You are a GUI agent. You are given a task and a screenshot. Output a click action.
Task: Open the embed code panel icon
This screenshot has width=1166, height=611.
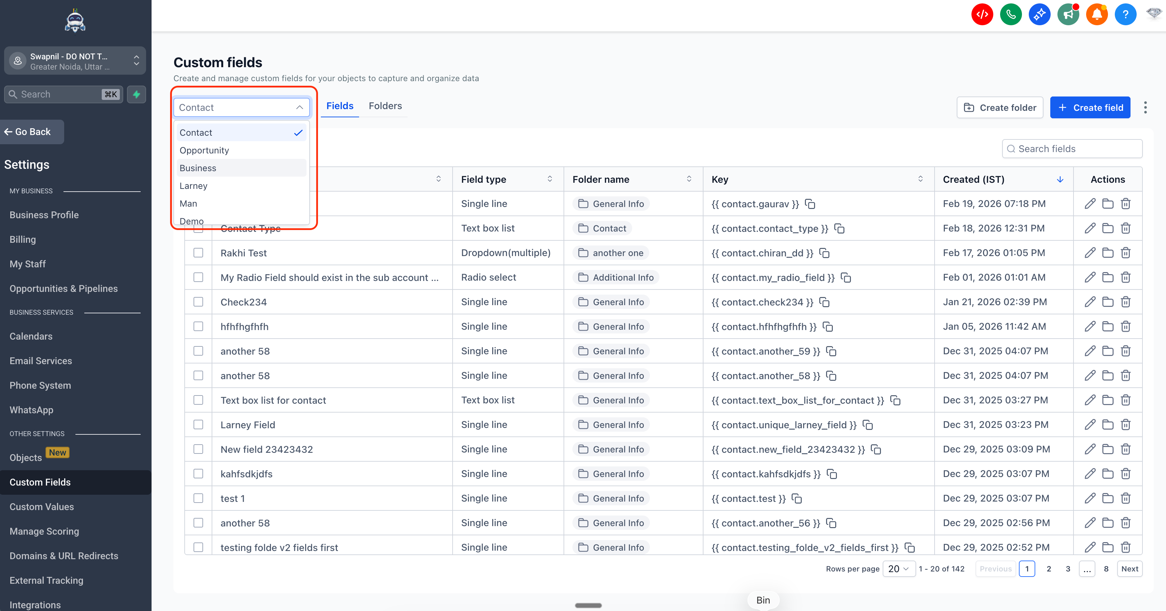click(982, 14)
